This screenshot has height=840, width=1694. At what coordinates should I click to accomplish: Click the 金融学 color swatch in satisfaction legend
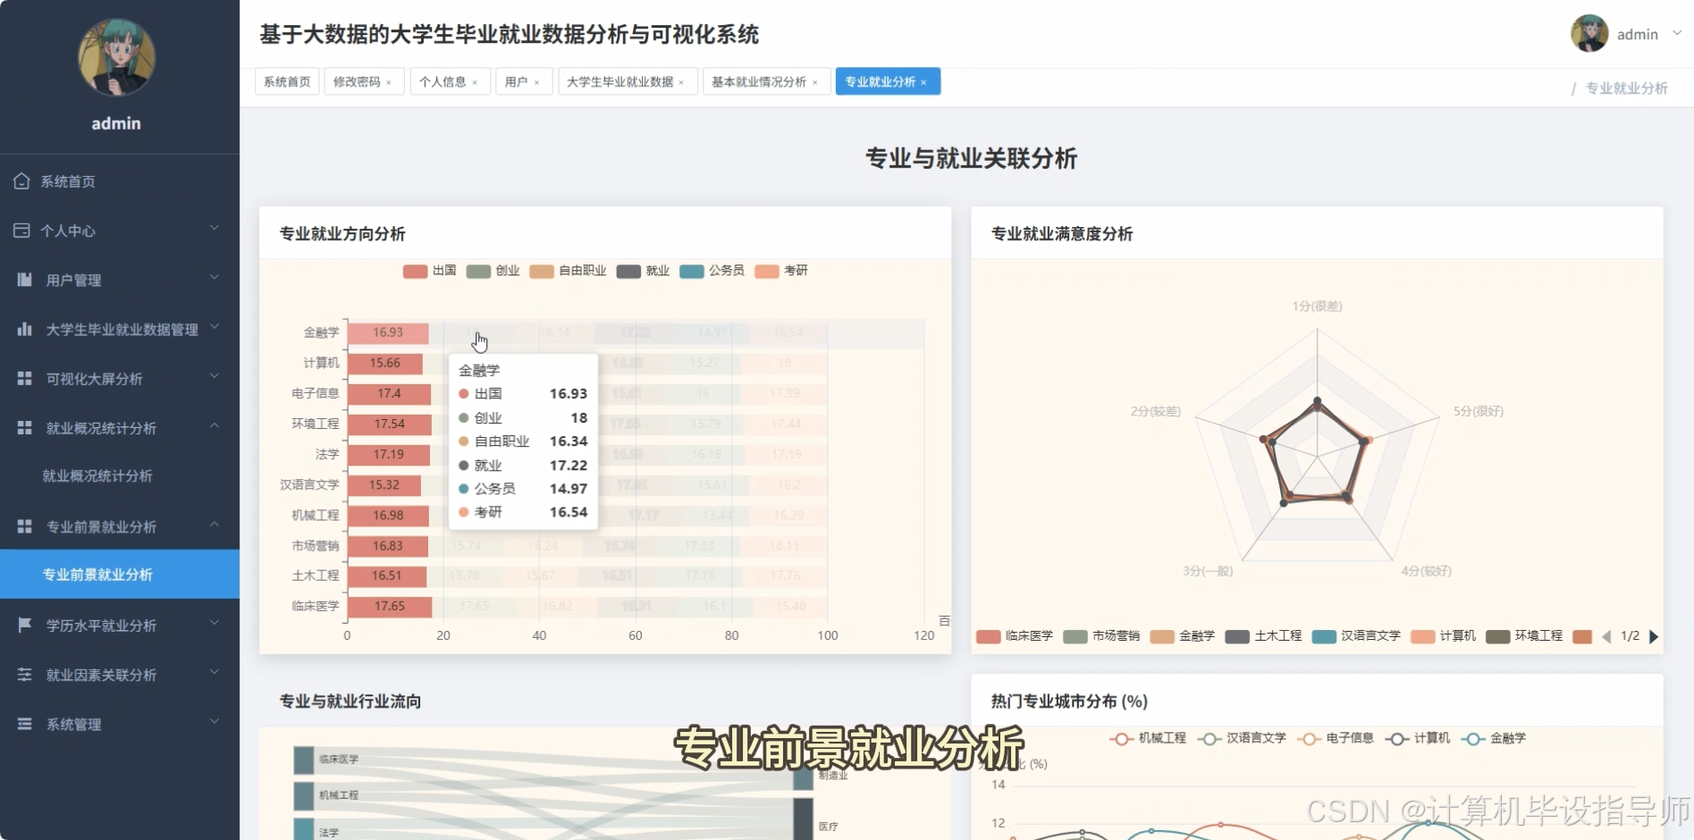[x=1162, y=636]
